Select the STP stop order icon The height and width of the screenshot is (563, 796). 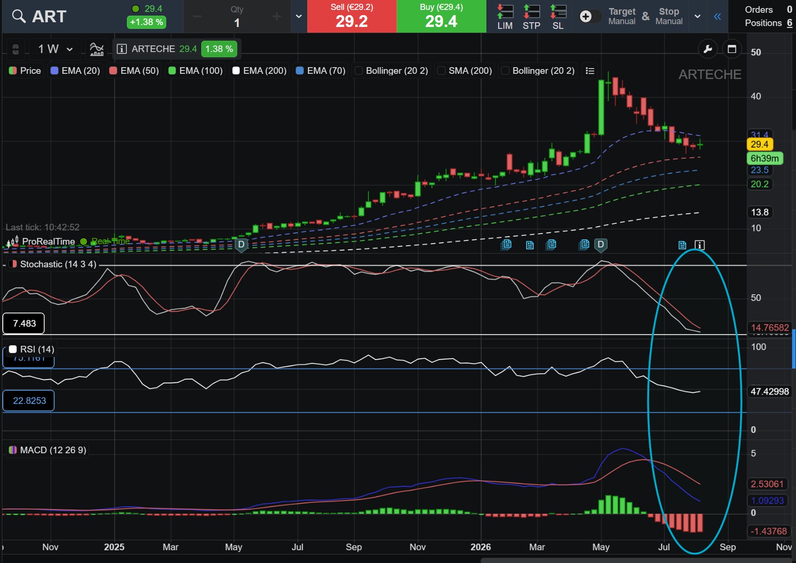(531, 17)
